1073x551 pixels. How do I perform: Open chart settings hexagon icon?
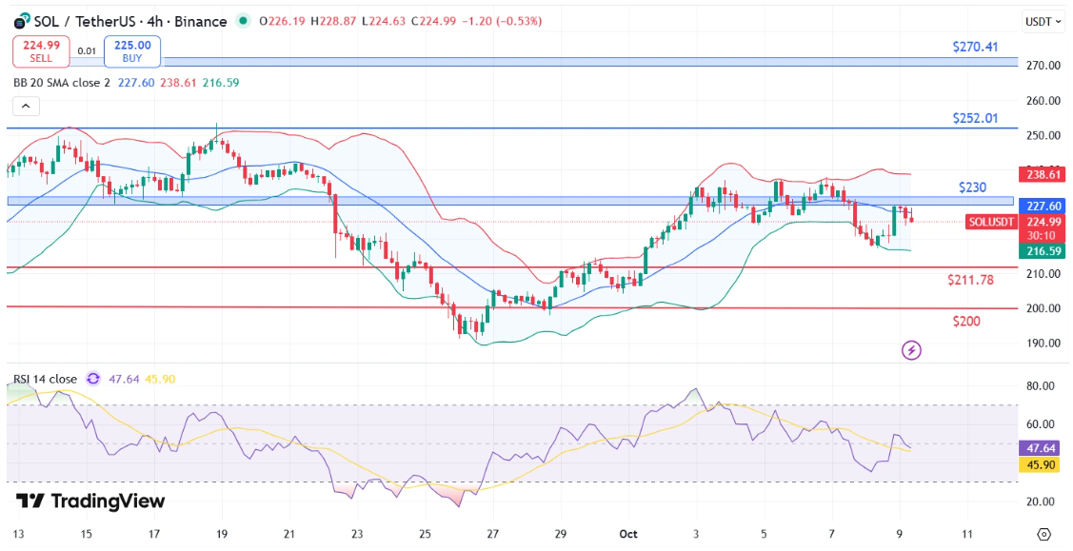coord(1044,534)
